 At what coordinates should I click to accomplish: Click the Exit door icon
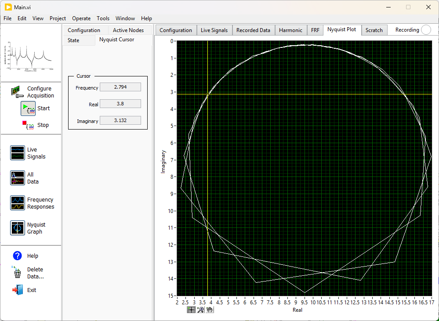pyautogui.click(x=18, y=290)
